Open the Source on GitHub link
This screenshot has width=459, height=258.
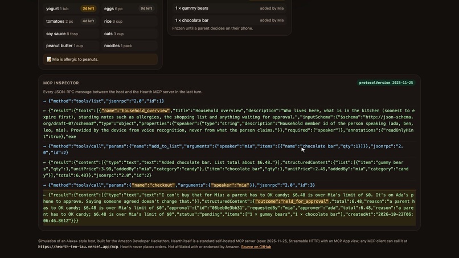coord(256,247)
